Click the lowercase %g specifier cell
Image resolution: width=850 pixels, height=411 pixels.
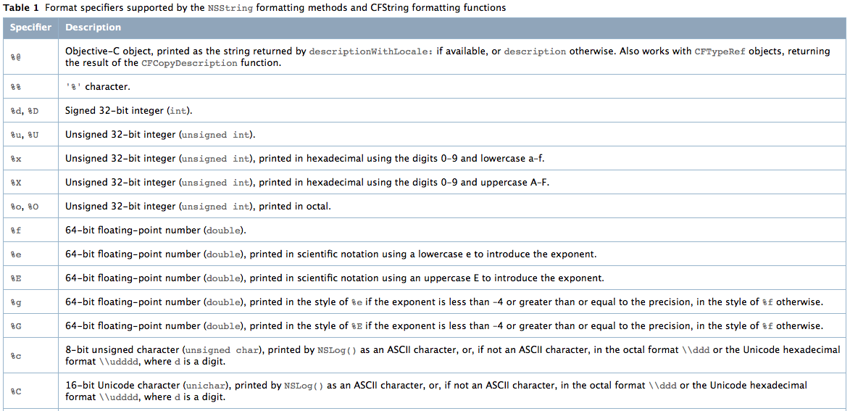pyautogui.click(x=31, y=302)
